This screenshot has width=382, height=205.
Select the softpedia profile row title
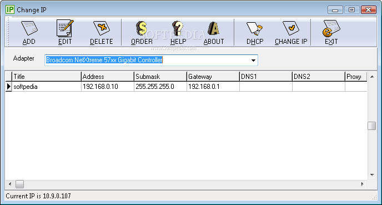(x=46, y=87)
